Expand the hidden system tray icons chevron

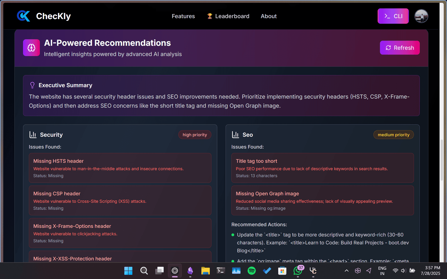(347, 270)
